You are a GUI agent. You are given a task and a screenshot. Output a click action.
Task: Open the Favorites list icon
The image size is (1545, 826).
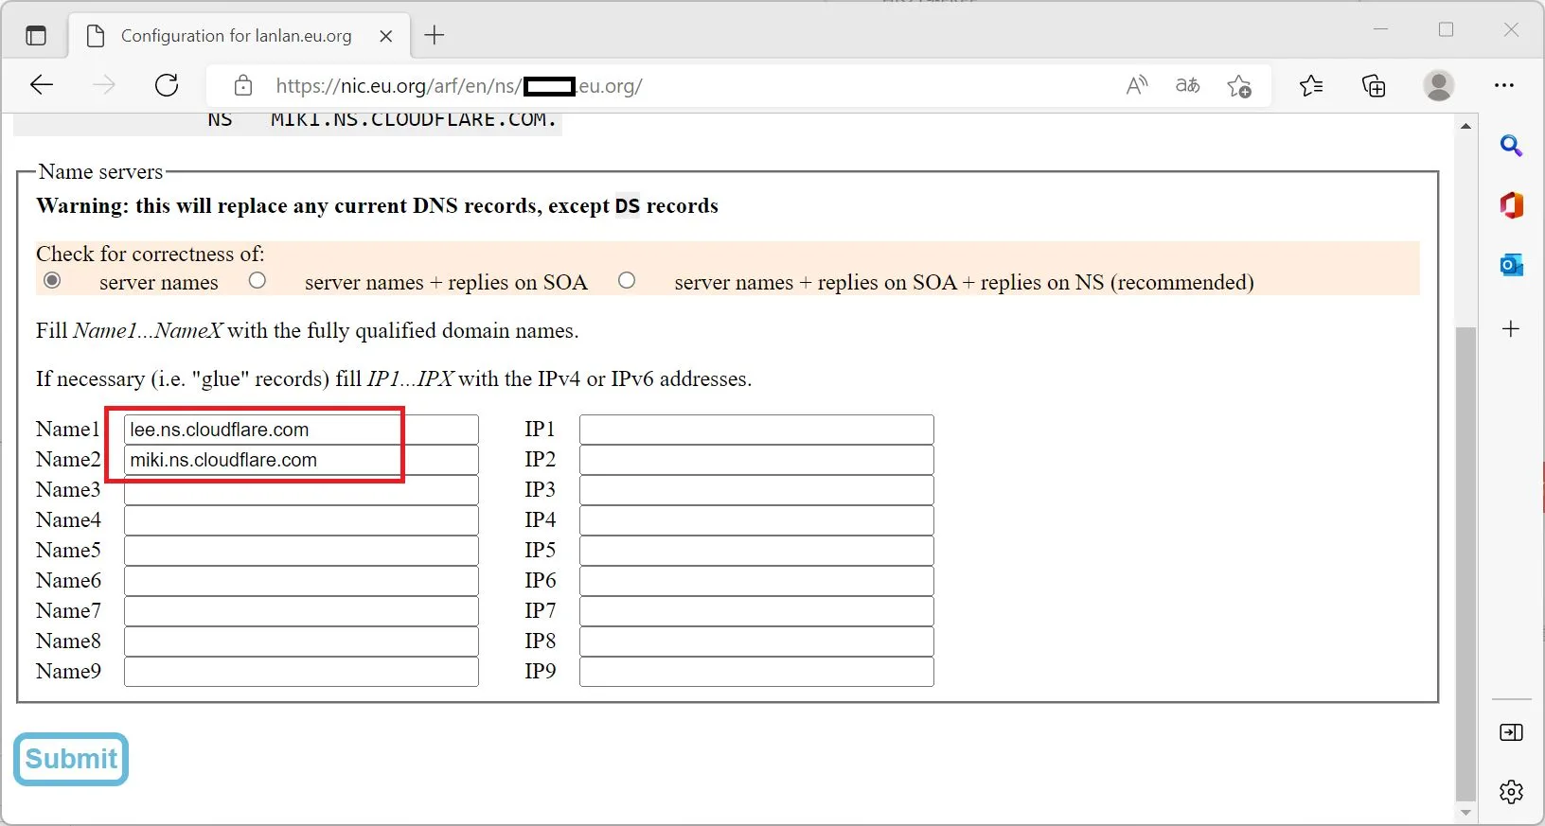1311,86
